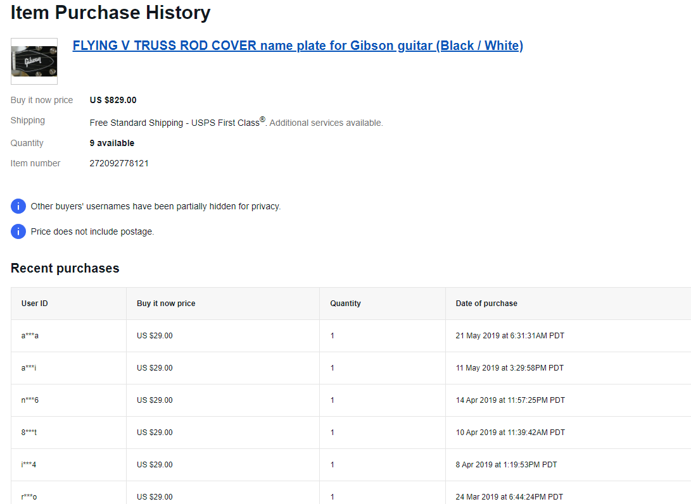Screen dimensions: 691x504
Task: Click the User ID column header
Action: coord(35,304)
